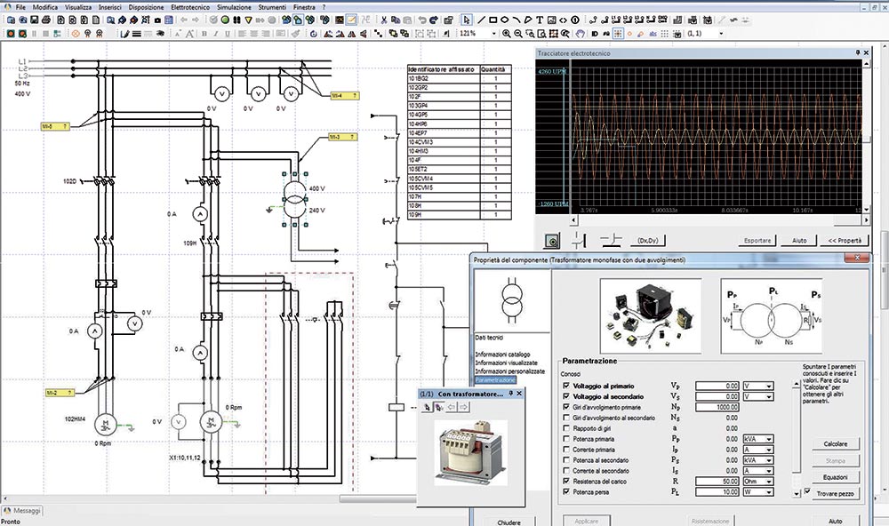
Task: Click the zoom in magnifier icon
Action: point(507,33)
